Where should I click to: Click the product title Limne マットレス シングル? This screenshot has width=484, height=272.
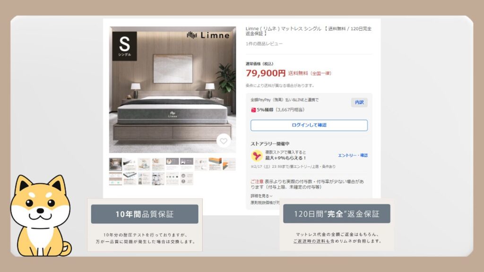click(308, 31)
